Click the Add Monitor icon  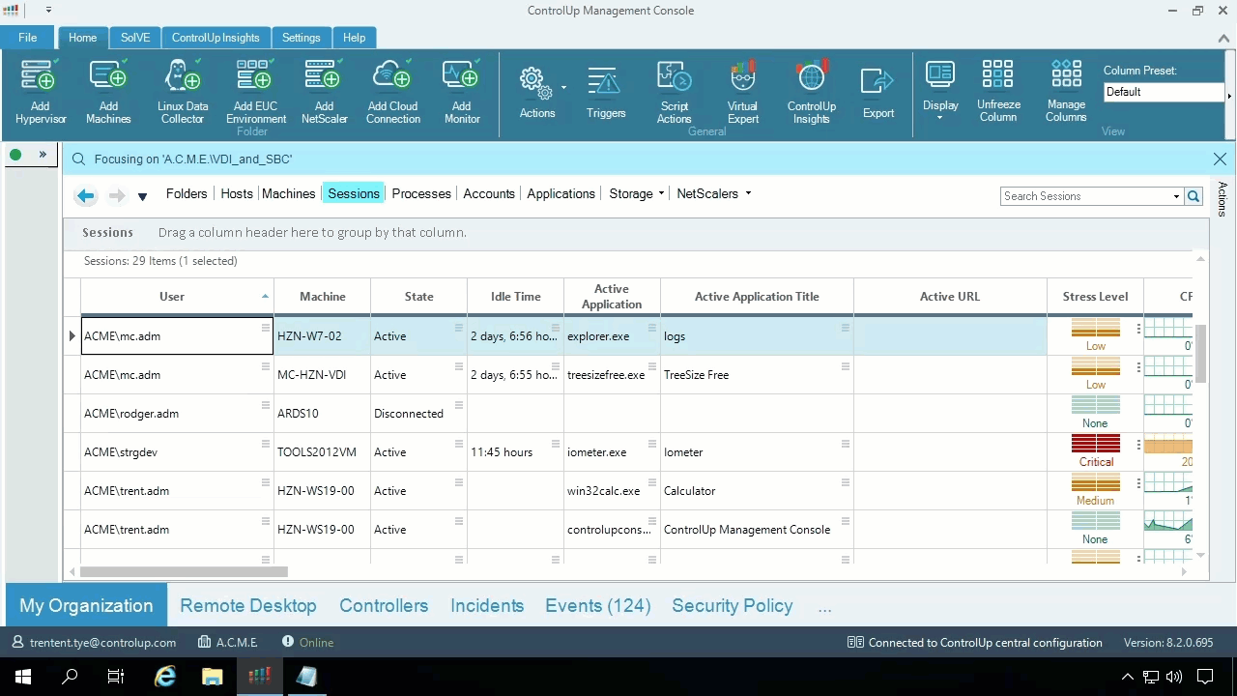462,92
